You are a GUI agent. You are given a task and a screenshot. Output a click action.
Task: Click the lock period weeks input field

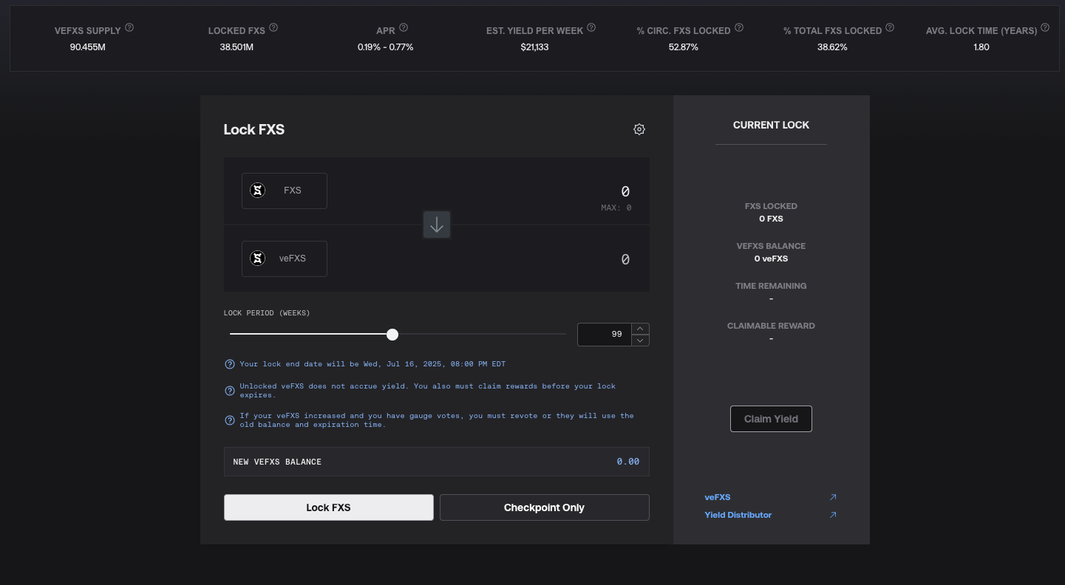(x=604, y=335)
